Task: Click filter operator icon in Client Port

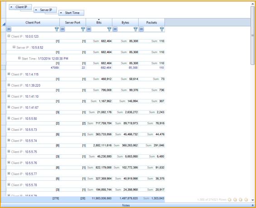Action: coord(9,30)
